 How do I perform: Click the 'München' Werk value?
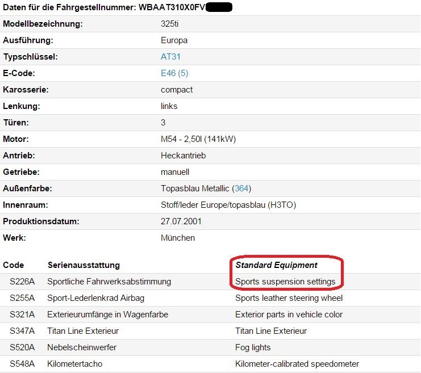[x=178, y=238]
